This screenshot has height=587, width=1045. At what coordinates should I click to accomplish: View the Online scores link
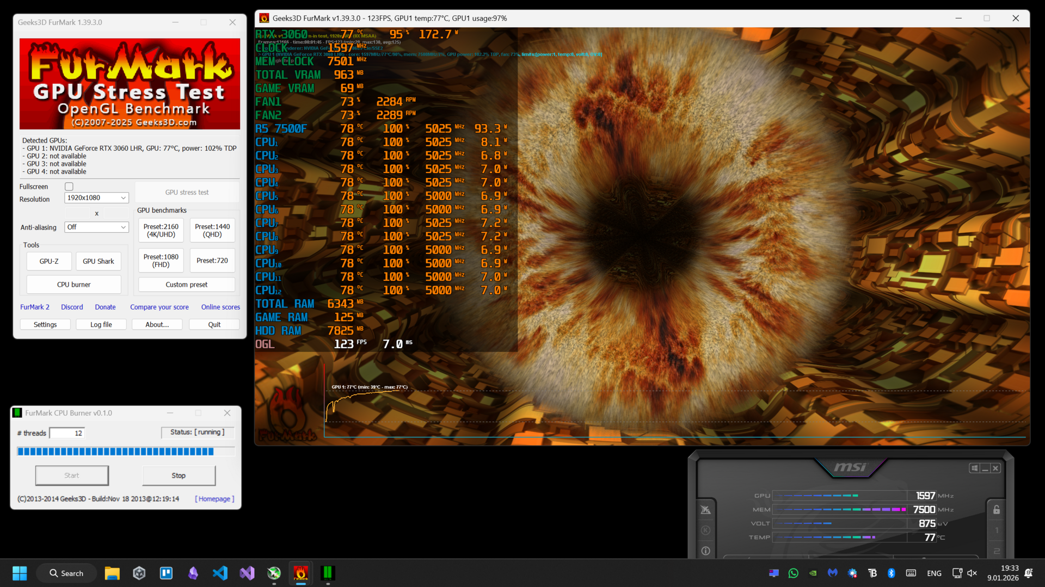point(220,307)
